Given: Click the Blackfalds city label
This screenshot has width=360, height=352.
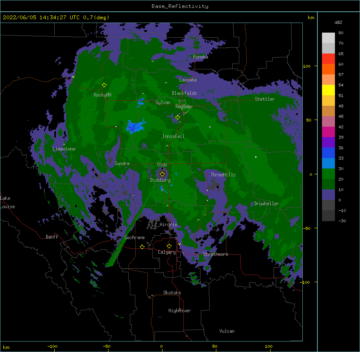Looking at the screenshot, I should click(x=184, y=93).
